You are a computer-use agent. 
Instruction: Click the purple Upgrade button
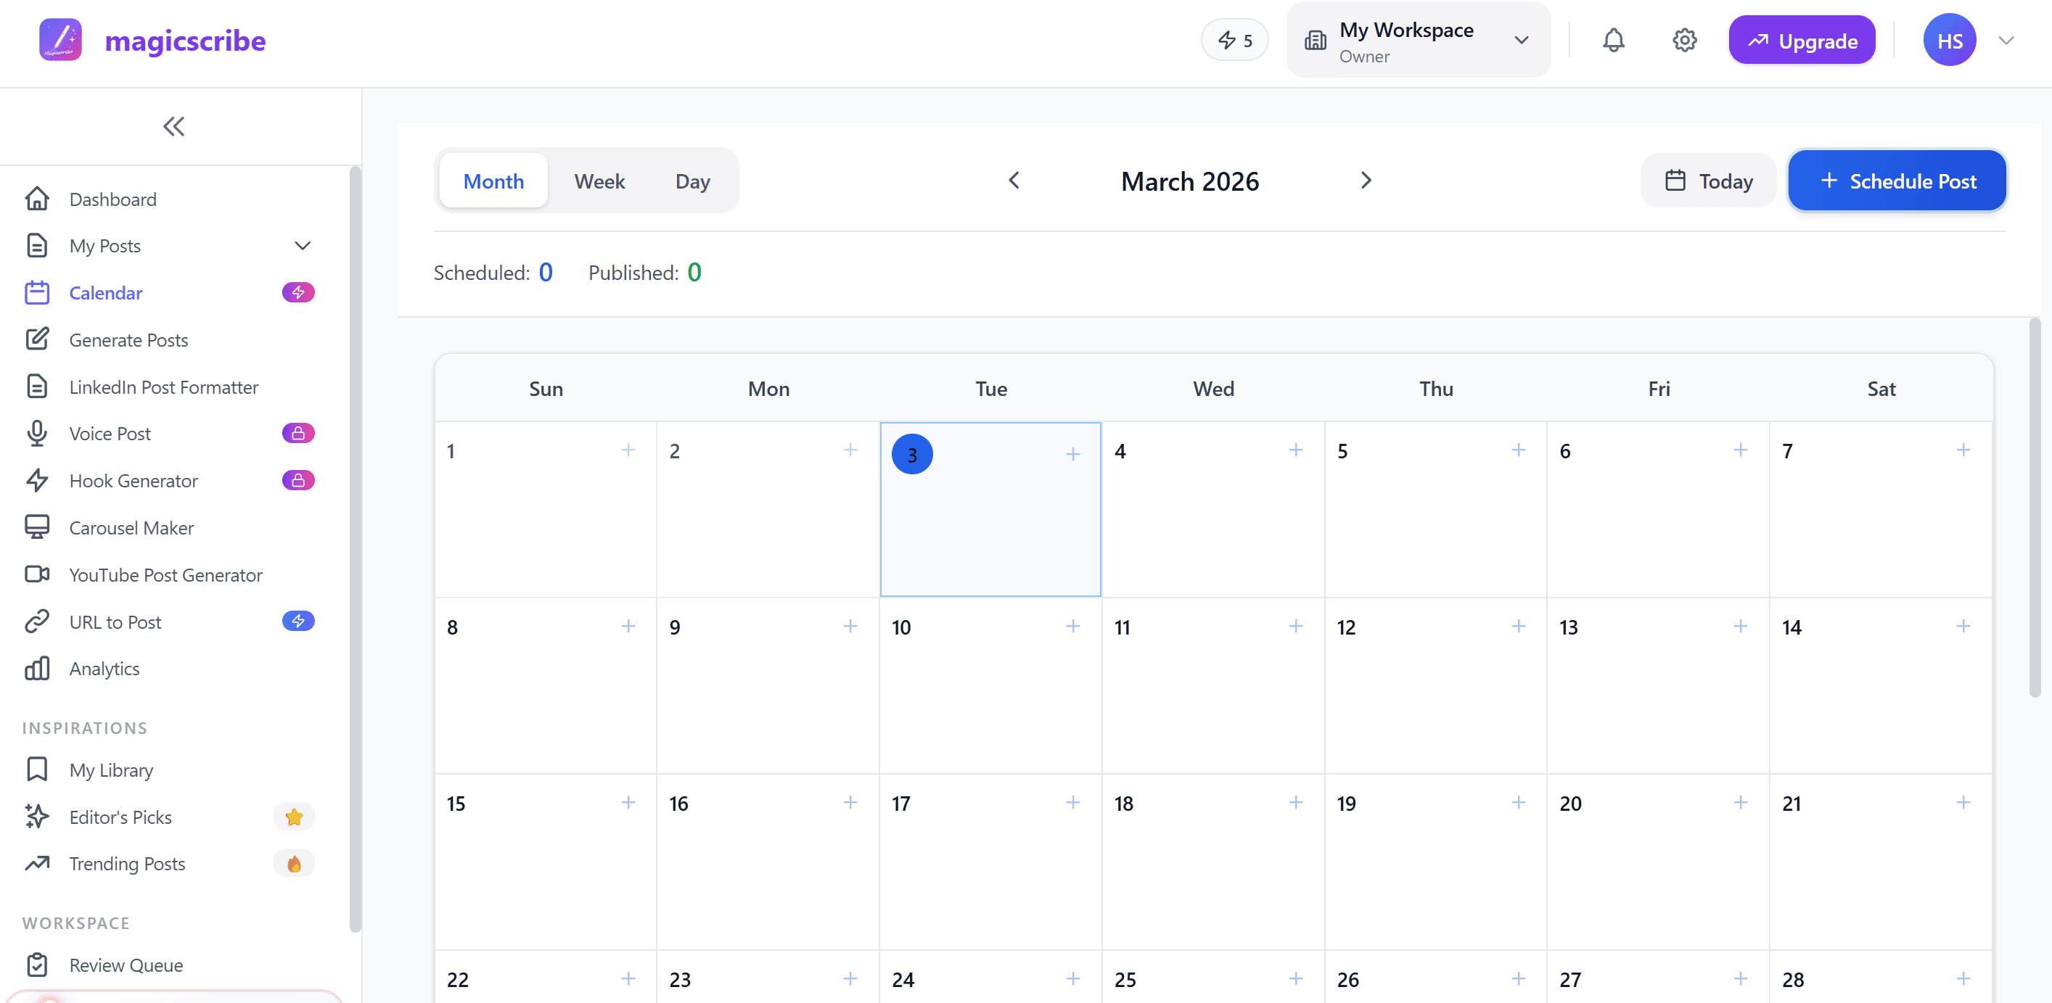(x=1802, y=40)
